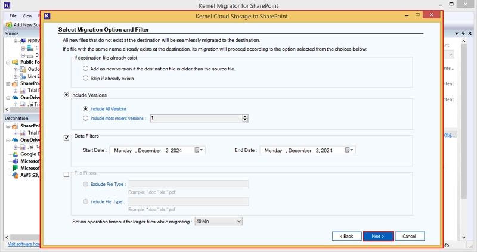Select the NDRW computer icon in Source tree
Screen dimensions: 477x252
click(x=23, y=41)
